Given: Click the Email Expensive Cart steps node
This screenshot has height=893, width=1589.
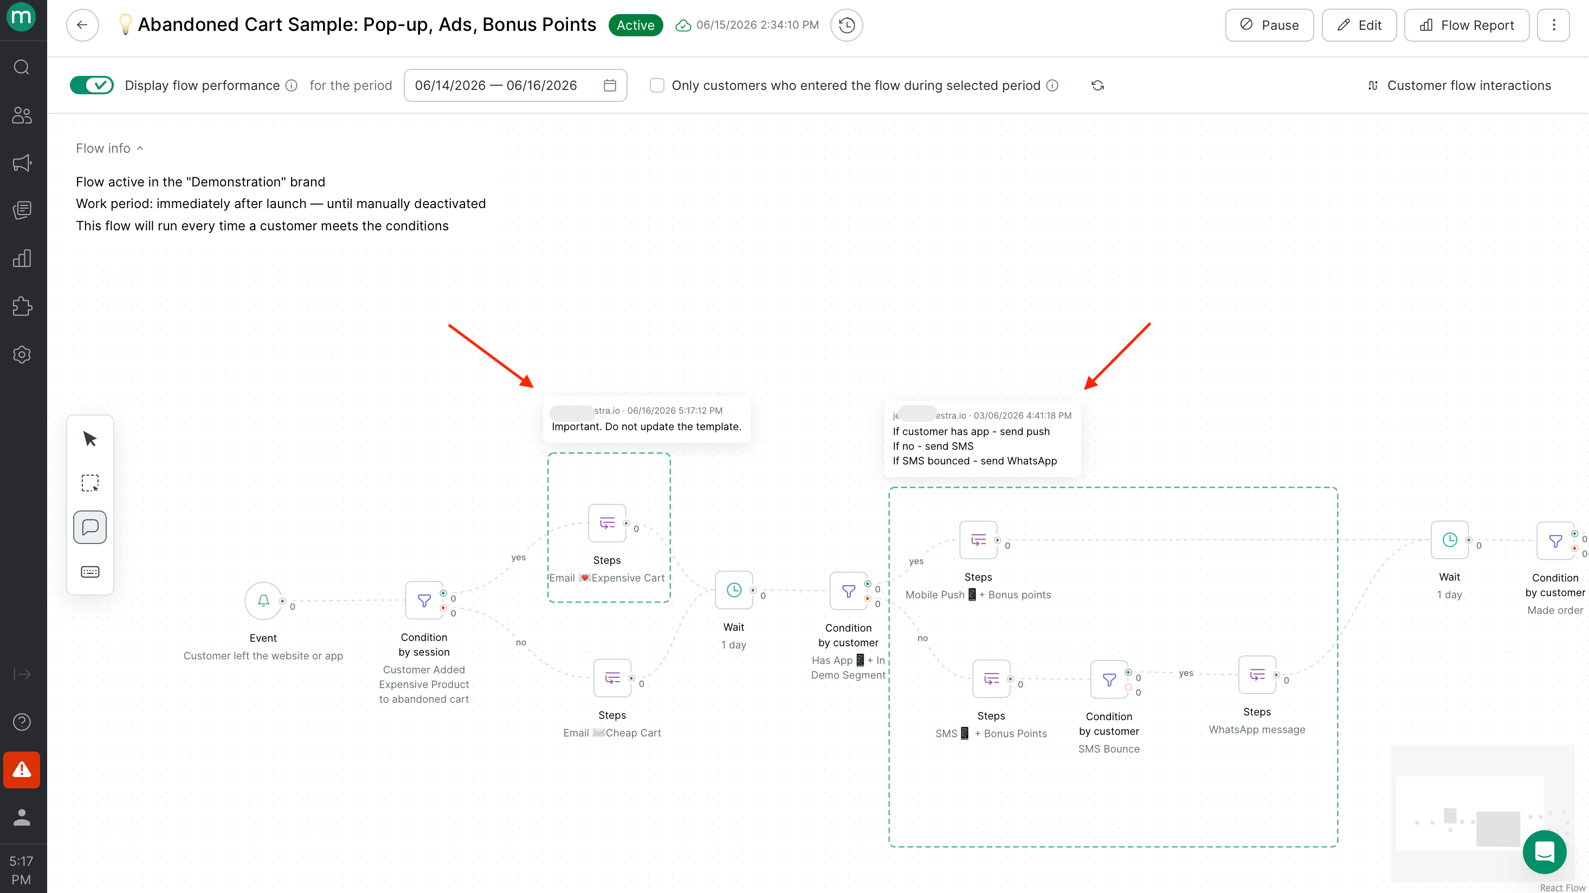Looking at the screenshot, I should (x=607, y=523).
